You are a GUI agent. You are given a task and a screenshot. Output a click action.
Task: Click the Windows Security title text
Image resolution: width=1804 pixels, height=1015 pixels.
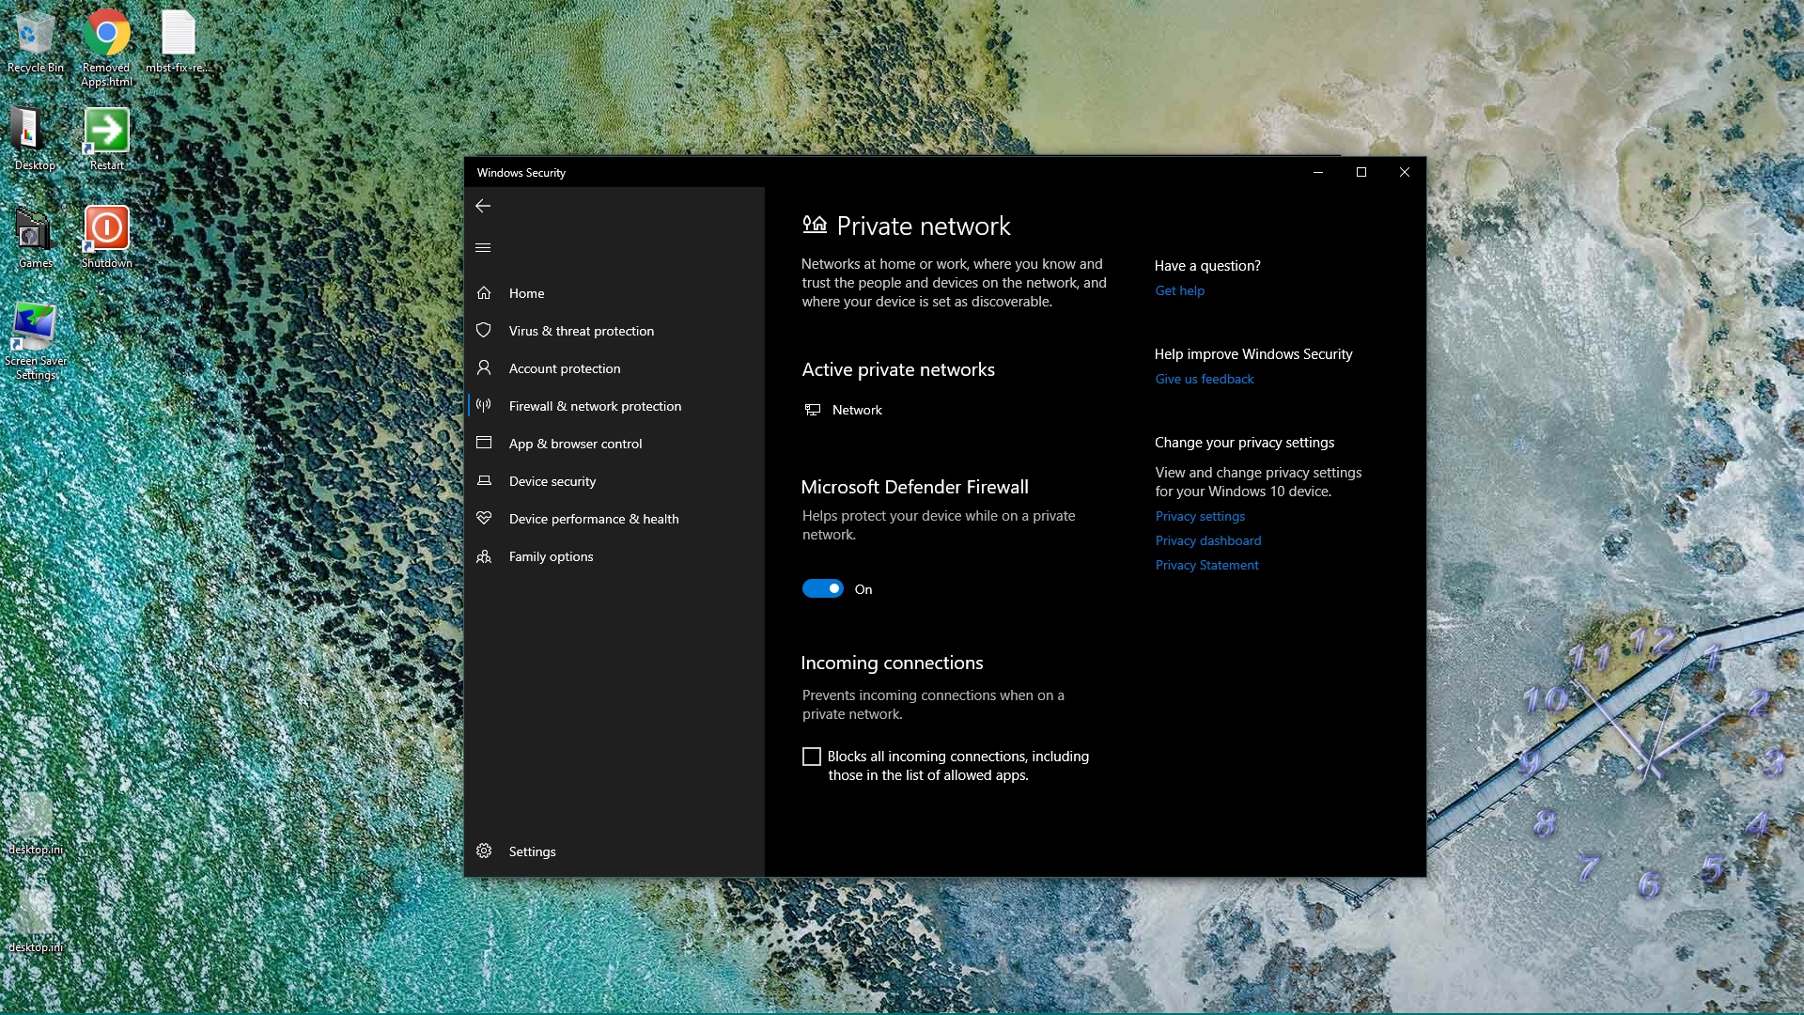pos(521,173)
